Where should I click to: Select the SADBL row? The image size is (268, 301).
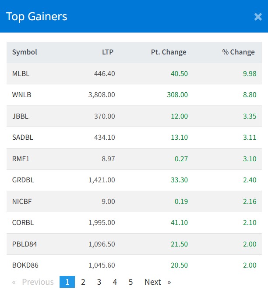(23, 137)
